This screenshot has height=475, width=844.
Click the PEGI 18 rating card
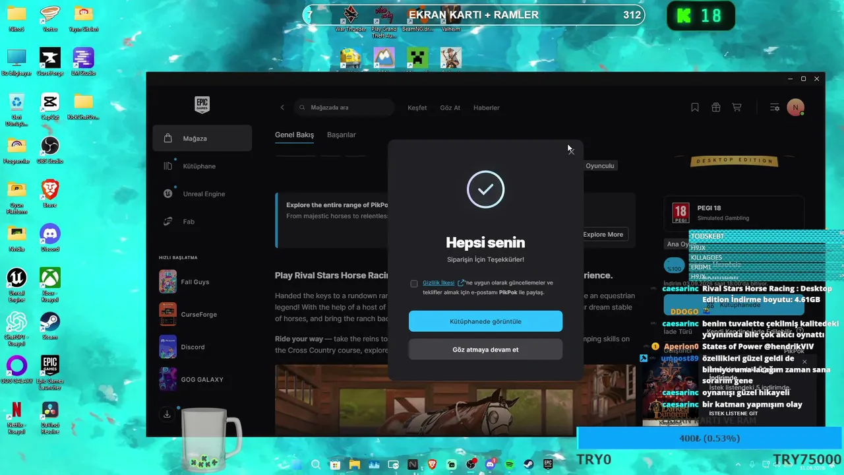click(x=734, y=213)
